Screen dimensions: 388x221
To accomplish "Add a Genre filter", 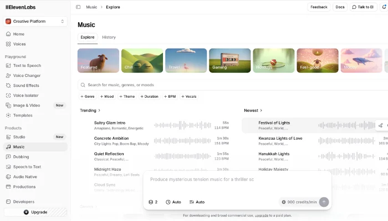I will [88, 97].
